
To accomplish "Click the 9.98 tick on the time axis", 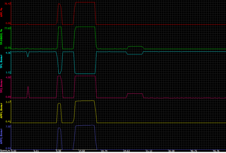I will (58, 151).
